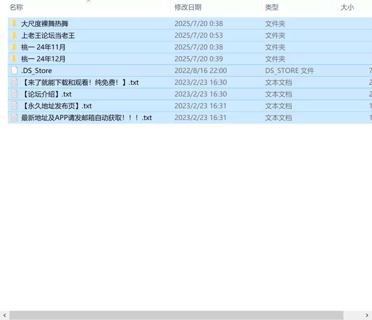Sort by the 大小 column header
This screenshot has width=372, height=320.
(x=347, y=7)
